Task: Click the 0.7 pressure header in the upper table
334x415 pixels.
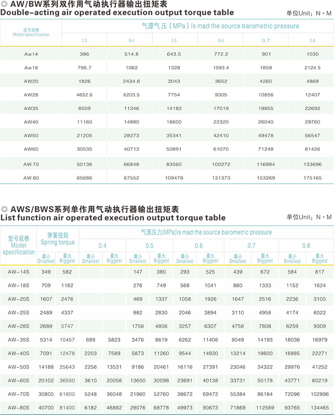Action: pyautogui.click(x=265, y=41)
